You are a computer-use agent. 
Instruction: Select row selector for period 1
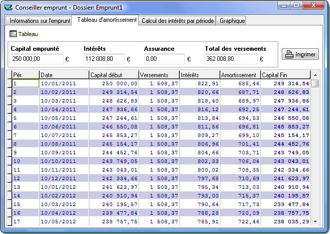[x=9, y=84]
